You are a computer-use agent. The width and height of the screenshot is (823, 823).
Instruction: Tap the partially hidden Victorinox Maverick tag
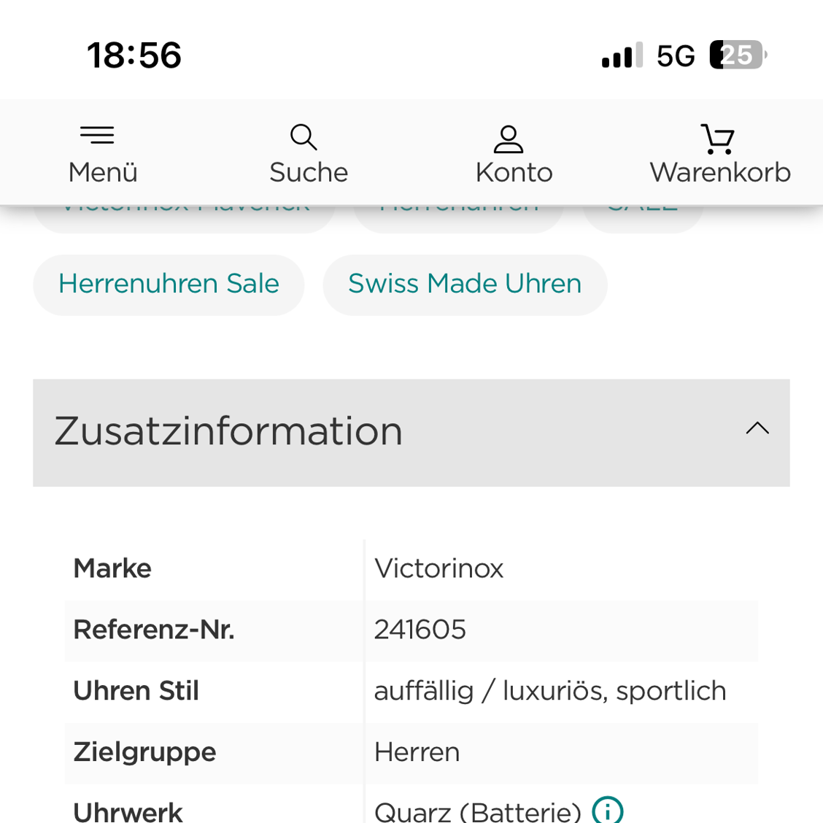185,219
